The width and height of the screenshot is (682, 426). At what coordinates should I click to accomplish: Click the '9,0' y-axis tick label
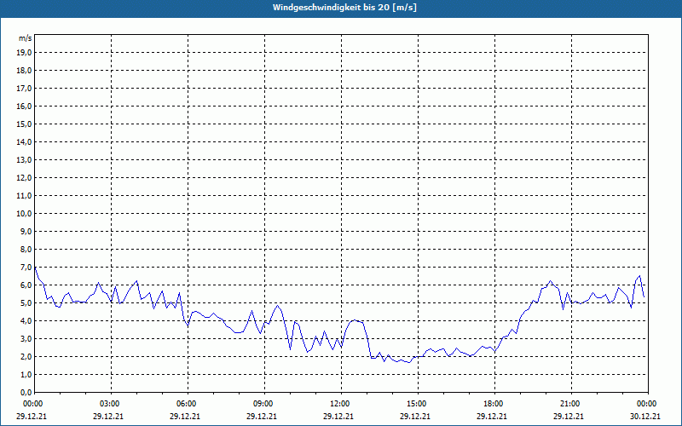point(26,231)
